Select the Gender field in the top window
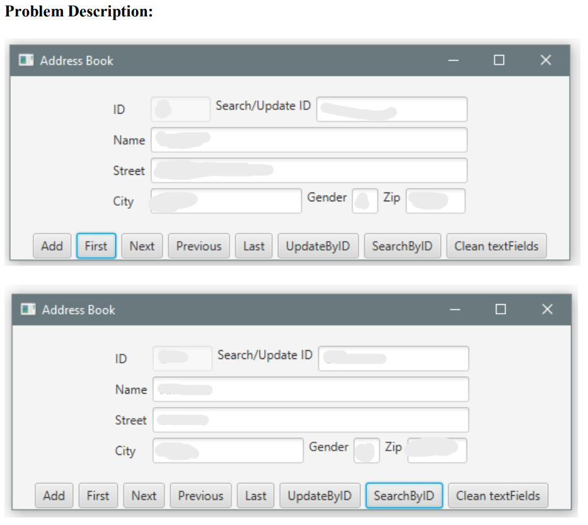 click(x=364, y=201)
